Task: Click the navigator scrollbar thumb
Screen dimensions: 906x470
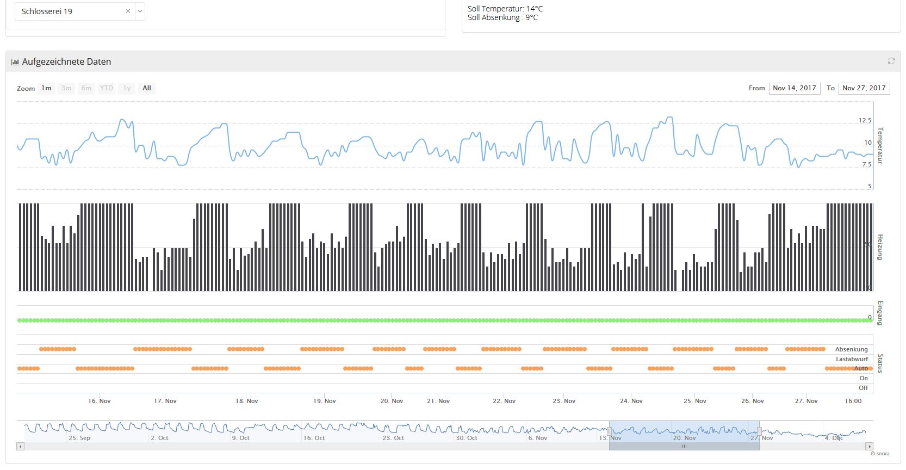Action: [x=684, y=446]
